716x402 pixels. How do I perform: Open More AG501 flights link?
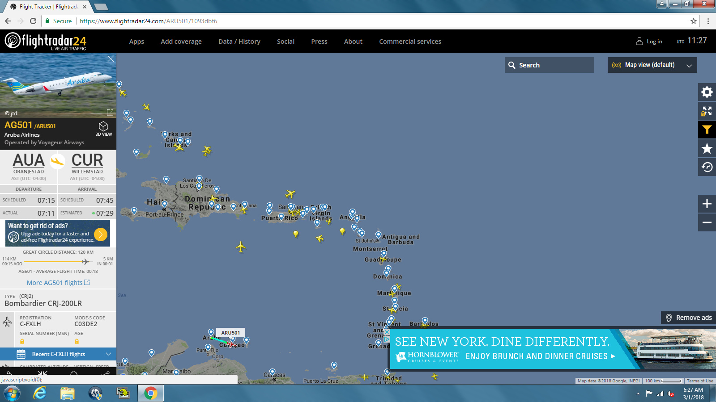click(x=58, y=283)
